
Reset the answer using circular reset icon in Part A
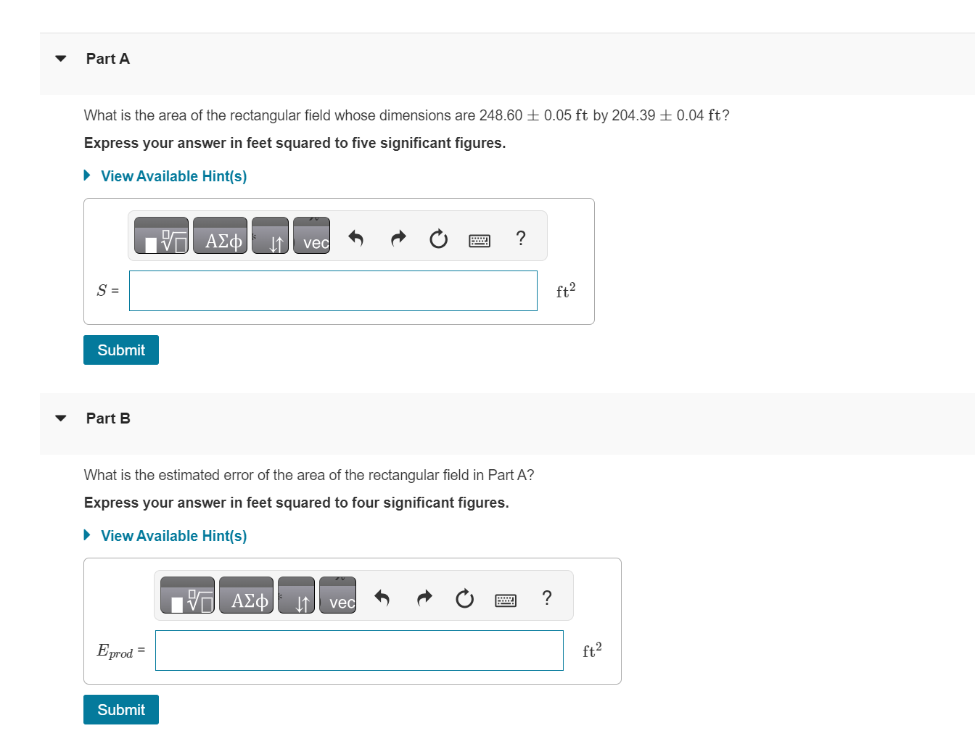click(438, 238)
